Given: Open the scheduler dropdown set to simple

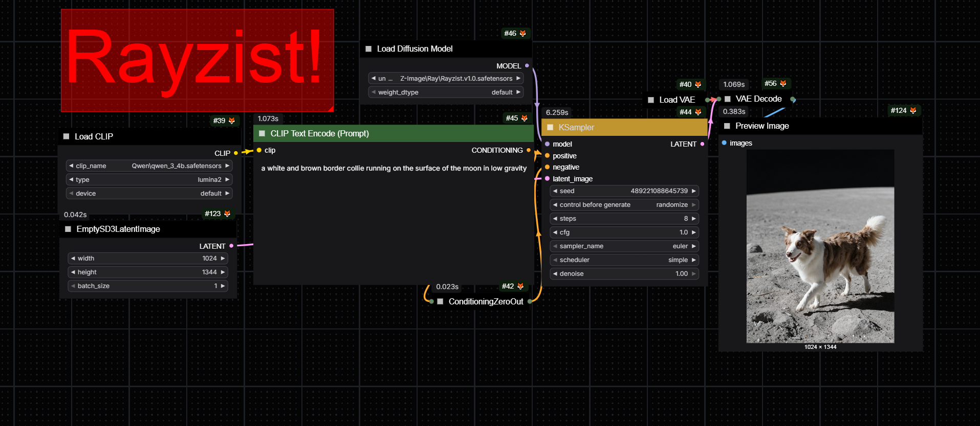Looking at the screenshot, I should pos(624,260).
